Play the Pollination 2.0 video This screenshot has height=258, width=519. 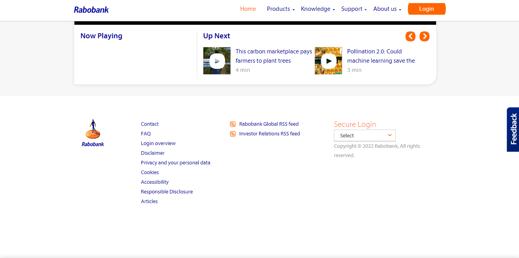(x=328, y=61)
